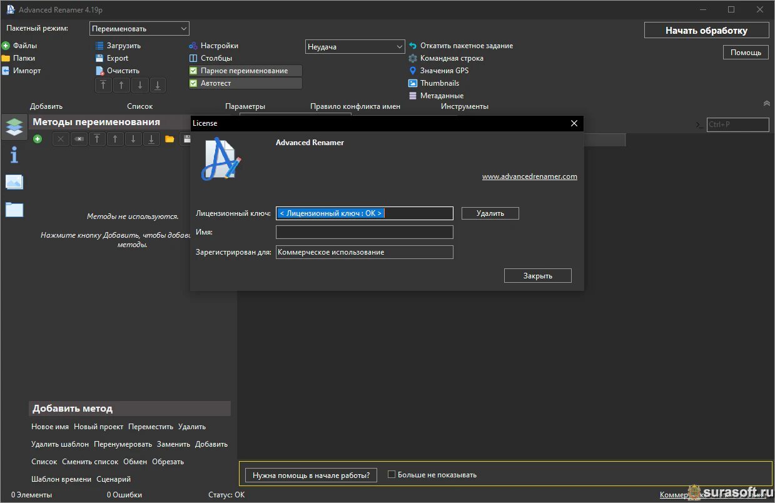Click the Закрыть button in License dialog
The image size is (775, 503).
(537, 276)
